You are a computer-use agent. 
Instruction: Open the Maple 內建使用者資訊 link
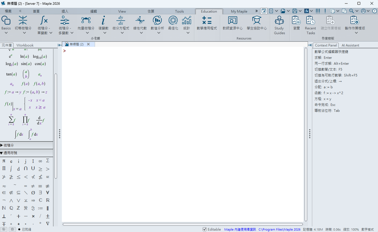240,229
